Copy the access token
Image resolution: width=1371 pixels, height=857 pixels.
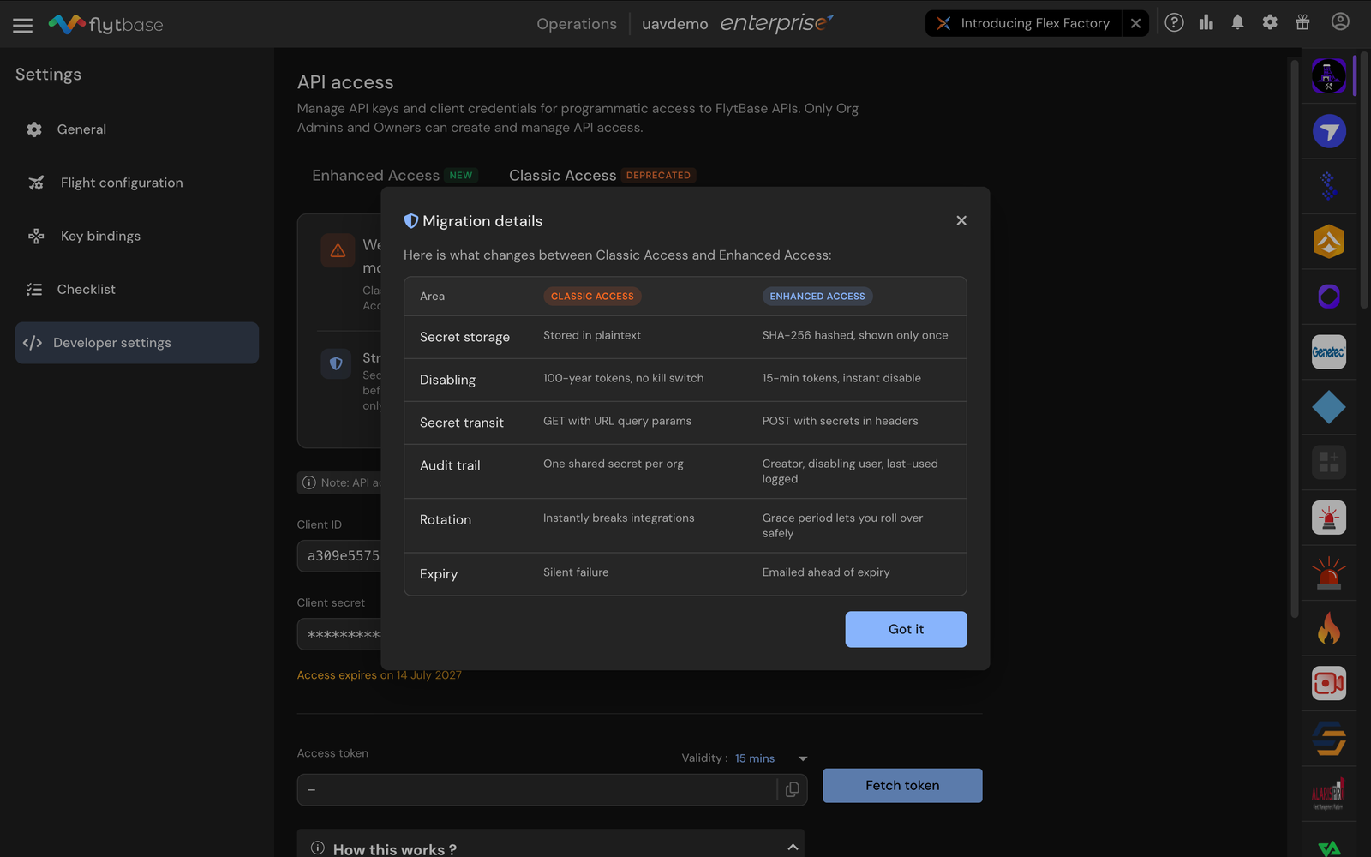[792, 789]
